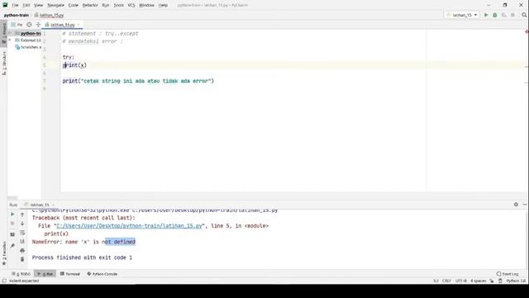Close the latihan_15.py editor tab
This screenshot has width=529, height=298.
coord(79,25)
